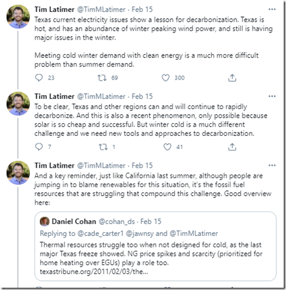Image resolution: width=286 pixels, height=290 pixels.
Task: Open more options menu on third tweet
Action: (272, 165)
